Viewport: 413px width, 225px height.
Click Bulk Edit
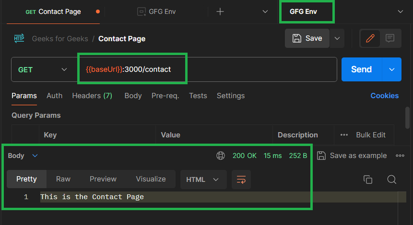(x=371, y=135)
